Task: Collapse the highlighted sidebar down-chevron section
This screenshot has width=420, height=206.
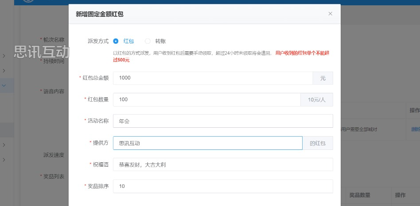Action: 4,85
